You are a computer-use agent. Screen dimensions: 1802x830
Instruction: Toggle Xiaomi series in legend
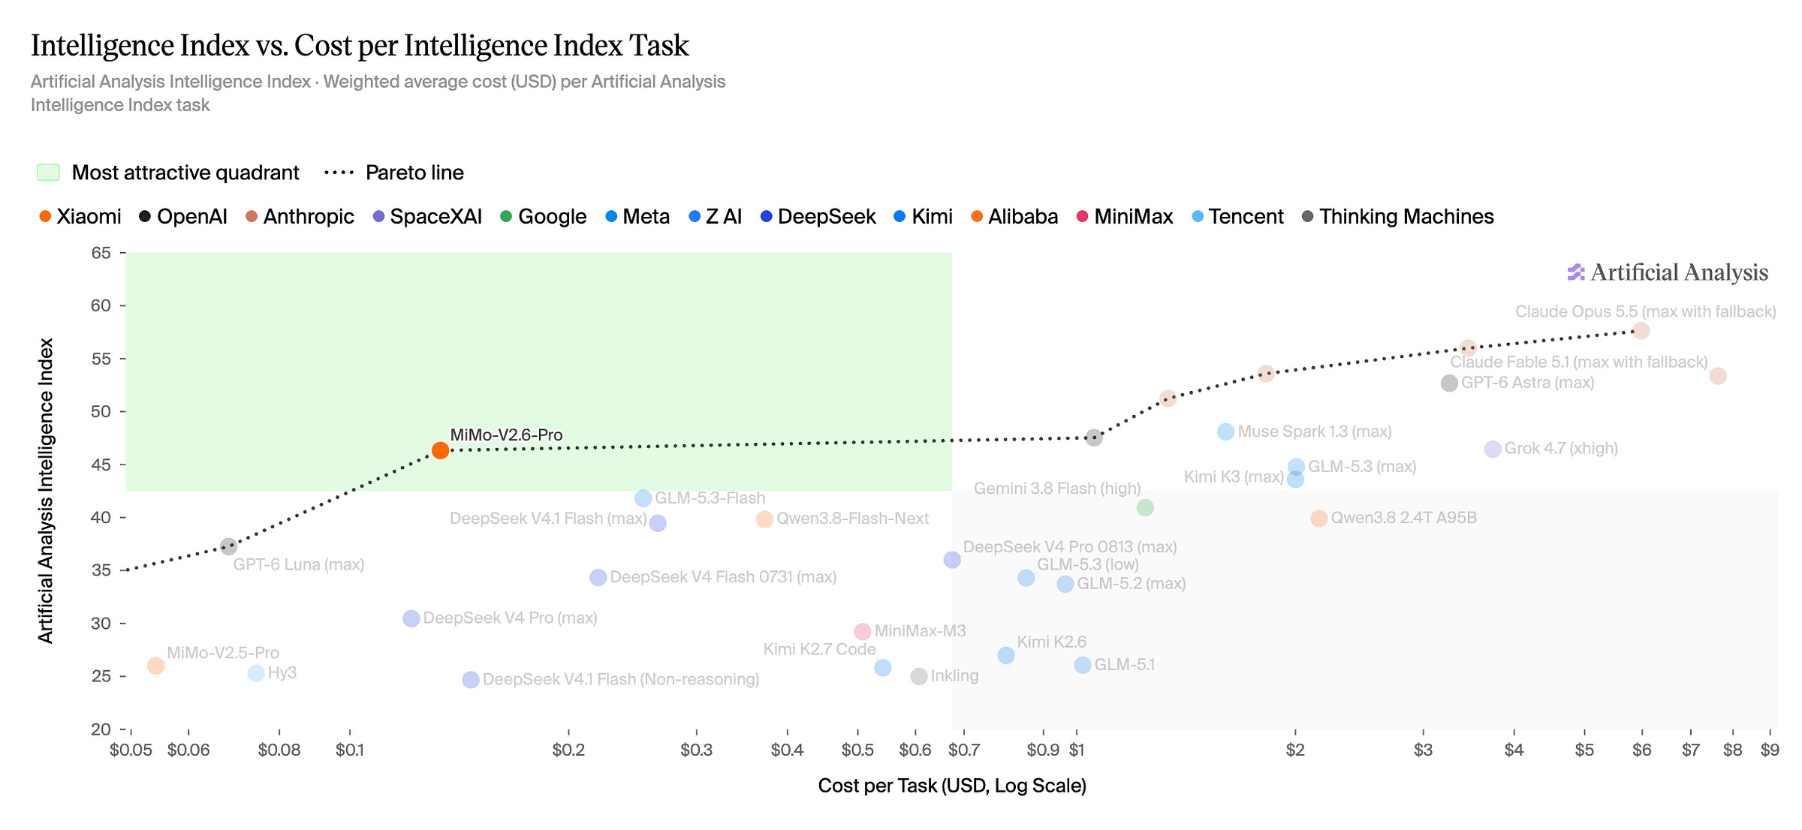[80, 217]
